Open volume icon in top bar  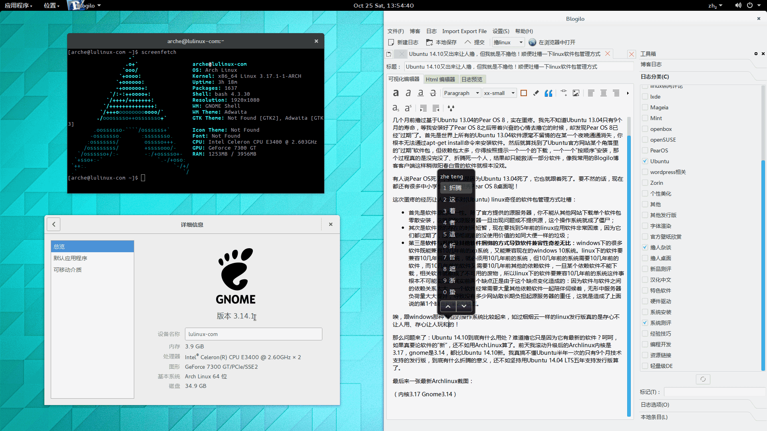(x=738, y=5)
